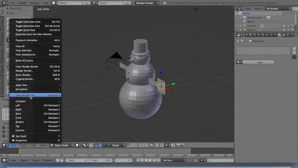Click the End frame field in the timeline

click(x=101, y=161)
